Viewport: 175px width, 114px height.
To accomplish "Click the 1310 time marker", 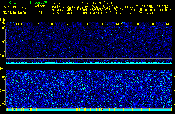I will click(x=169, y=24).
